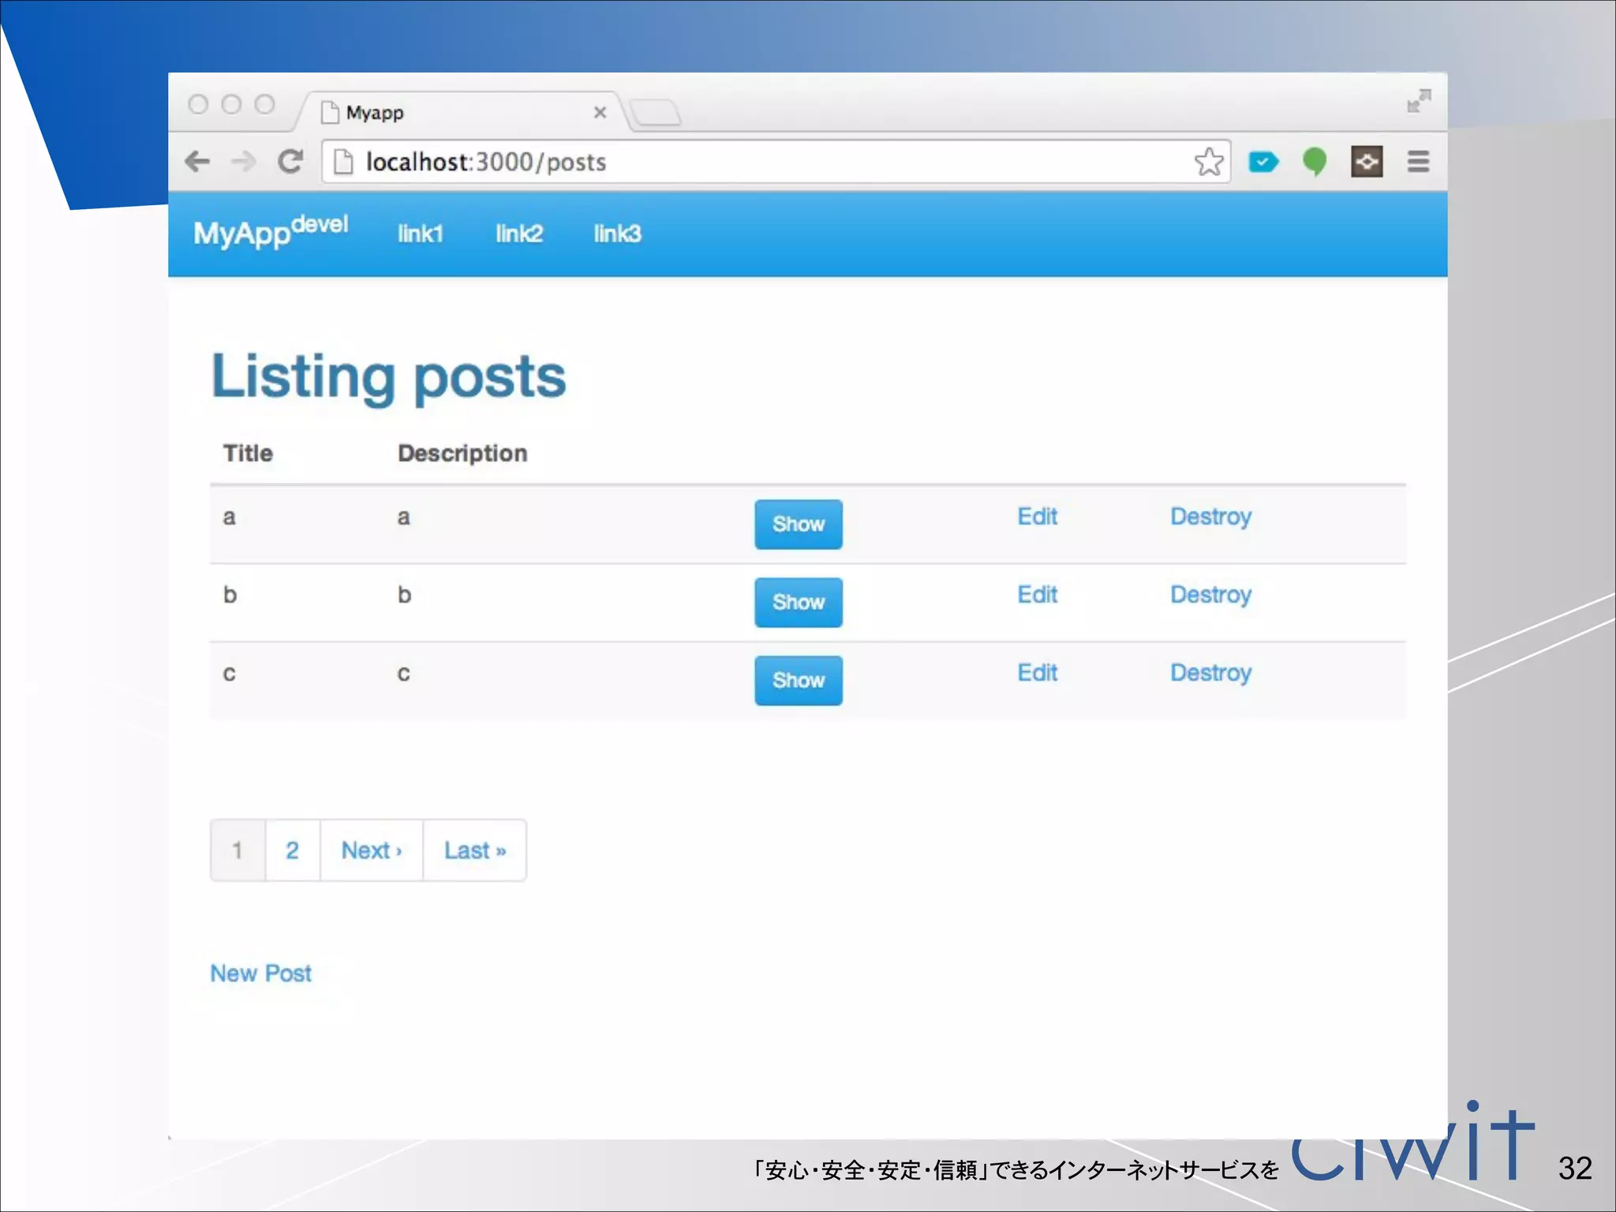This screenshot has height=1212, width=1616.
Task: Click the browser back arrow
Action: (197, 162)
